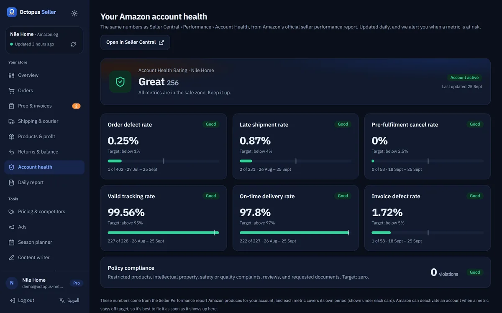Click the external link icon in Seller Central button
This screenshot has width=502, height=313.
point(161,43)
